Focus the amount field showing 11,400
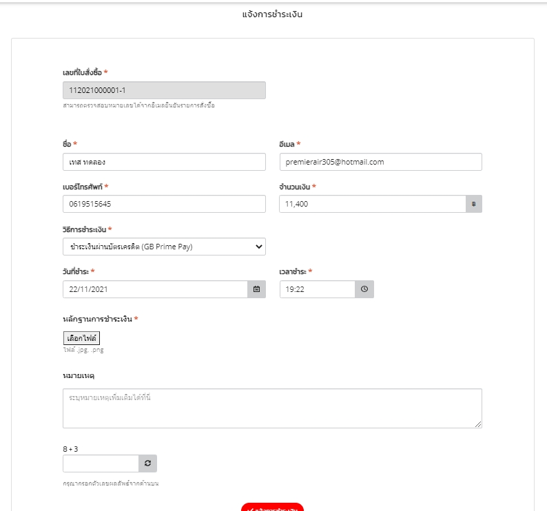This screenshot has height=511, width=547. (x=372, y=205)
